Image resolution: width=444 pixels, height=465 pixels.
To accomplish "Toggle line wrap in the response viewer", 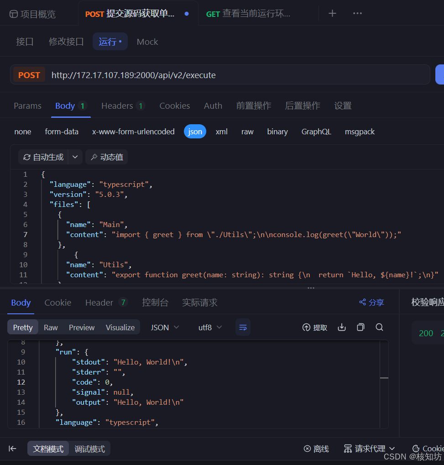I will [x=243, y=327].
